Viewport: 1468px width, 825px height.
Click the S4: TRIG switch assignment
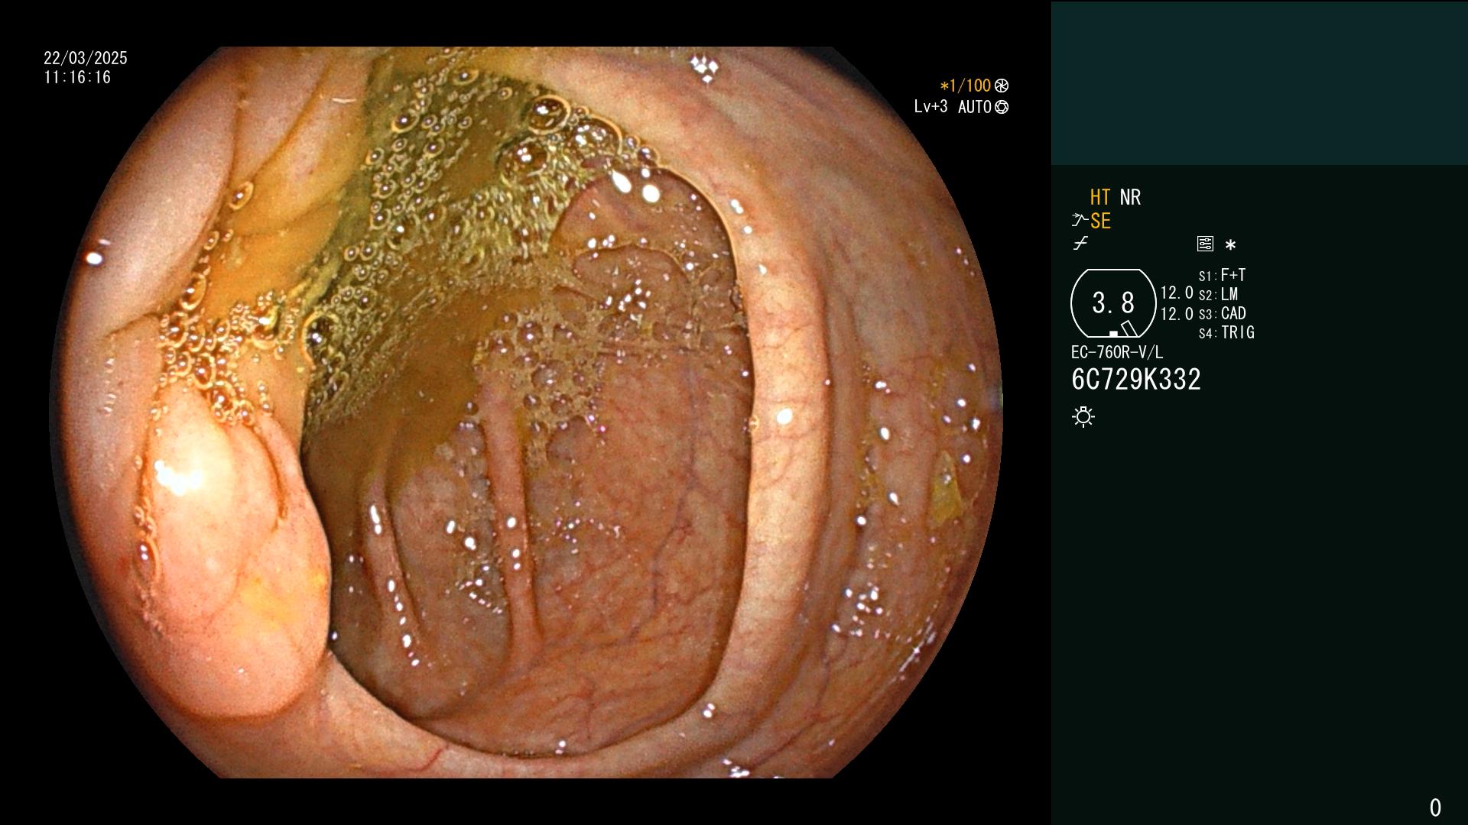coord(1226,332)
